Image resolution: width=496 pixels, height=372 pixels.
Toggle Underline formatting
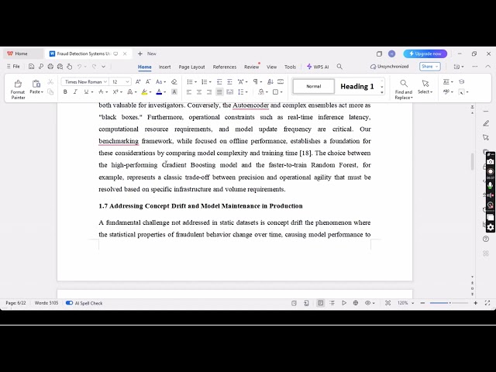pyautogui.click(x=86, y=92)
